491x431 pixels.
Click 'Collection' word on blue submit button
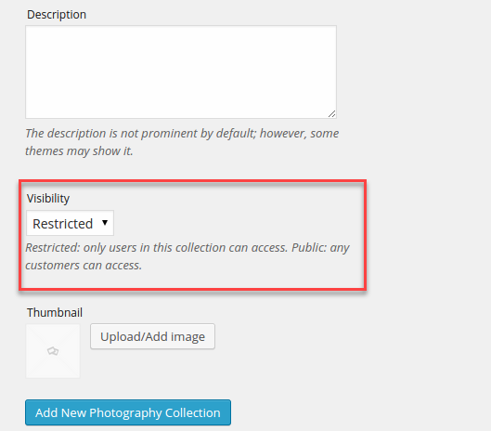192,412
